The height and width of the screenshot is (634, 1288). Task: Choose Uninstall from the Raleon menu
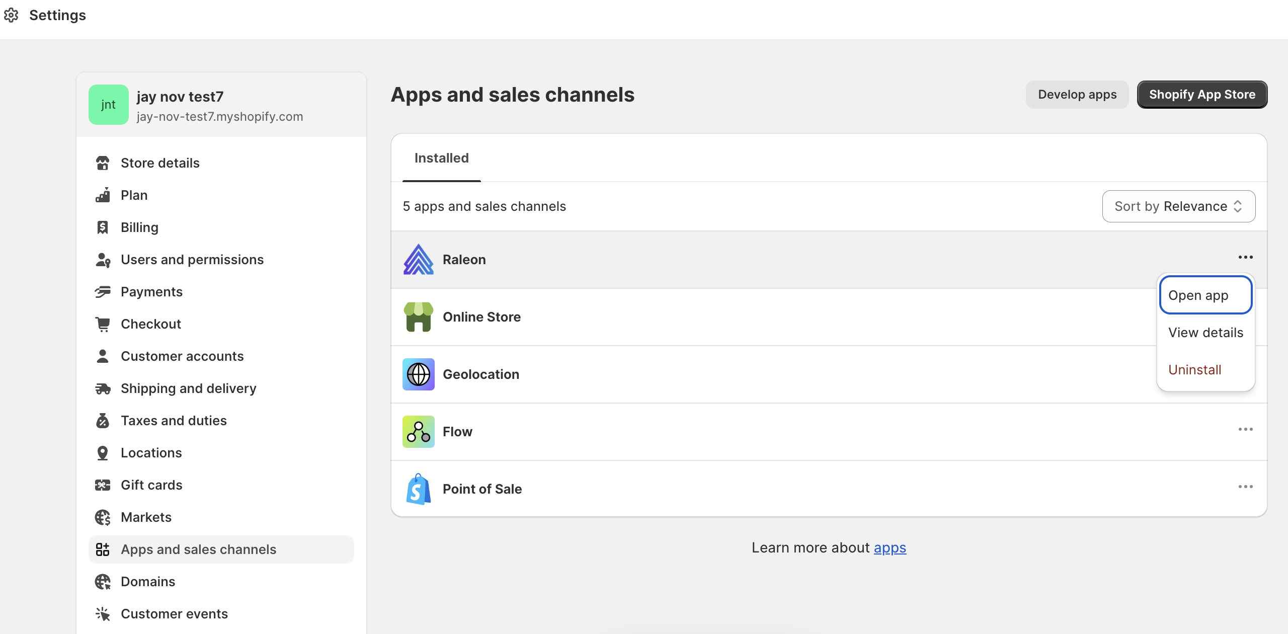[x=1194, y=370]
